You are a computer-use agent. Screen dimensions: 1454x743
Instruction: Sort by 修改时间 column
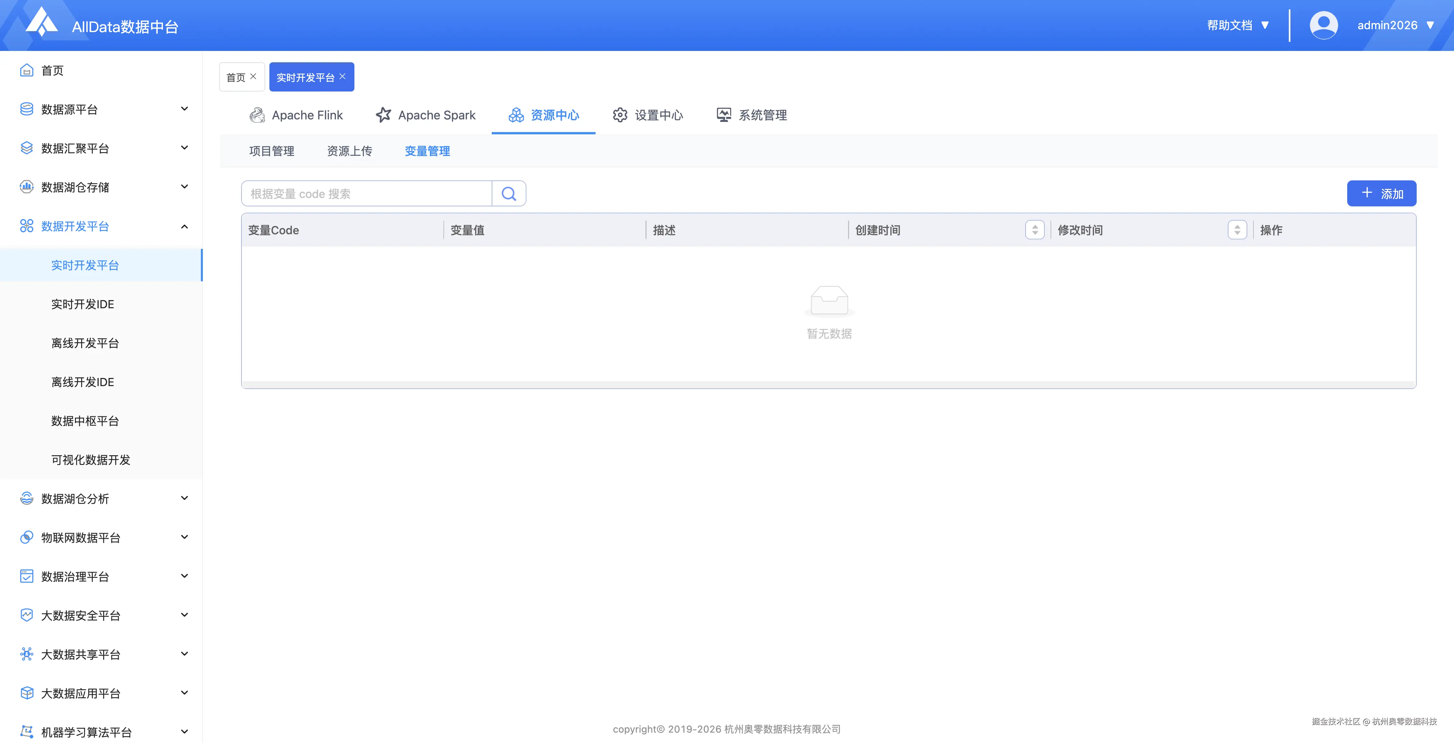coord(1237,230)
